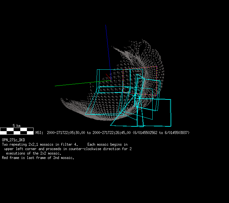Click the "executions of the 2x2 mosaic" line
Screen dimensions: 229x203
34,153
